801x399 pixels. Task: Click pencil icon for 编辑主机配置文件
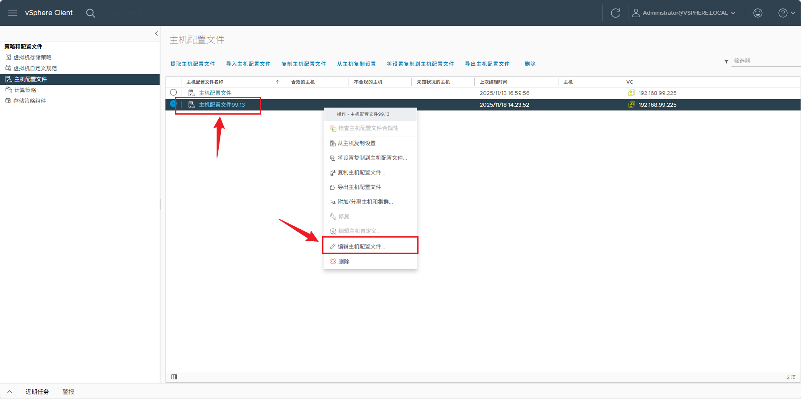[x=333, y=246]
